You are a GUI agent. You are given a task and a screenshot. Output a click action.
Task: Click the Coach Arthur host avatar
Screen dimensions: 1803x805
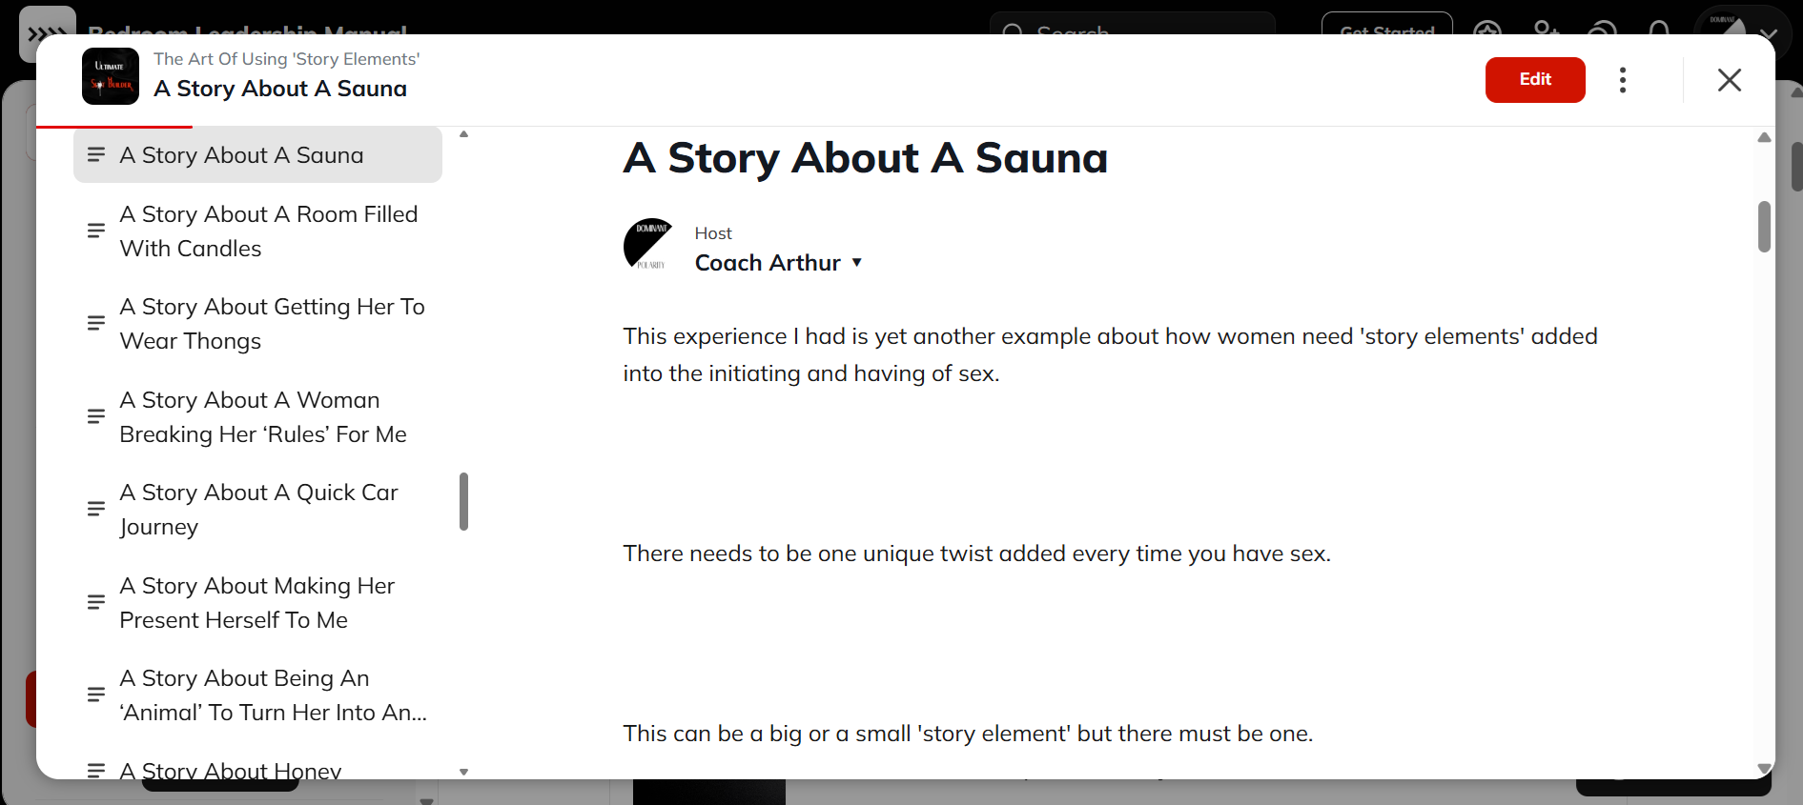click(x=648, y=244)
